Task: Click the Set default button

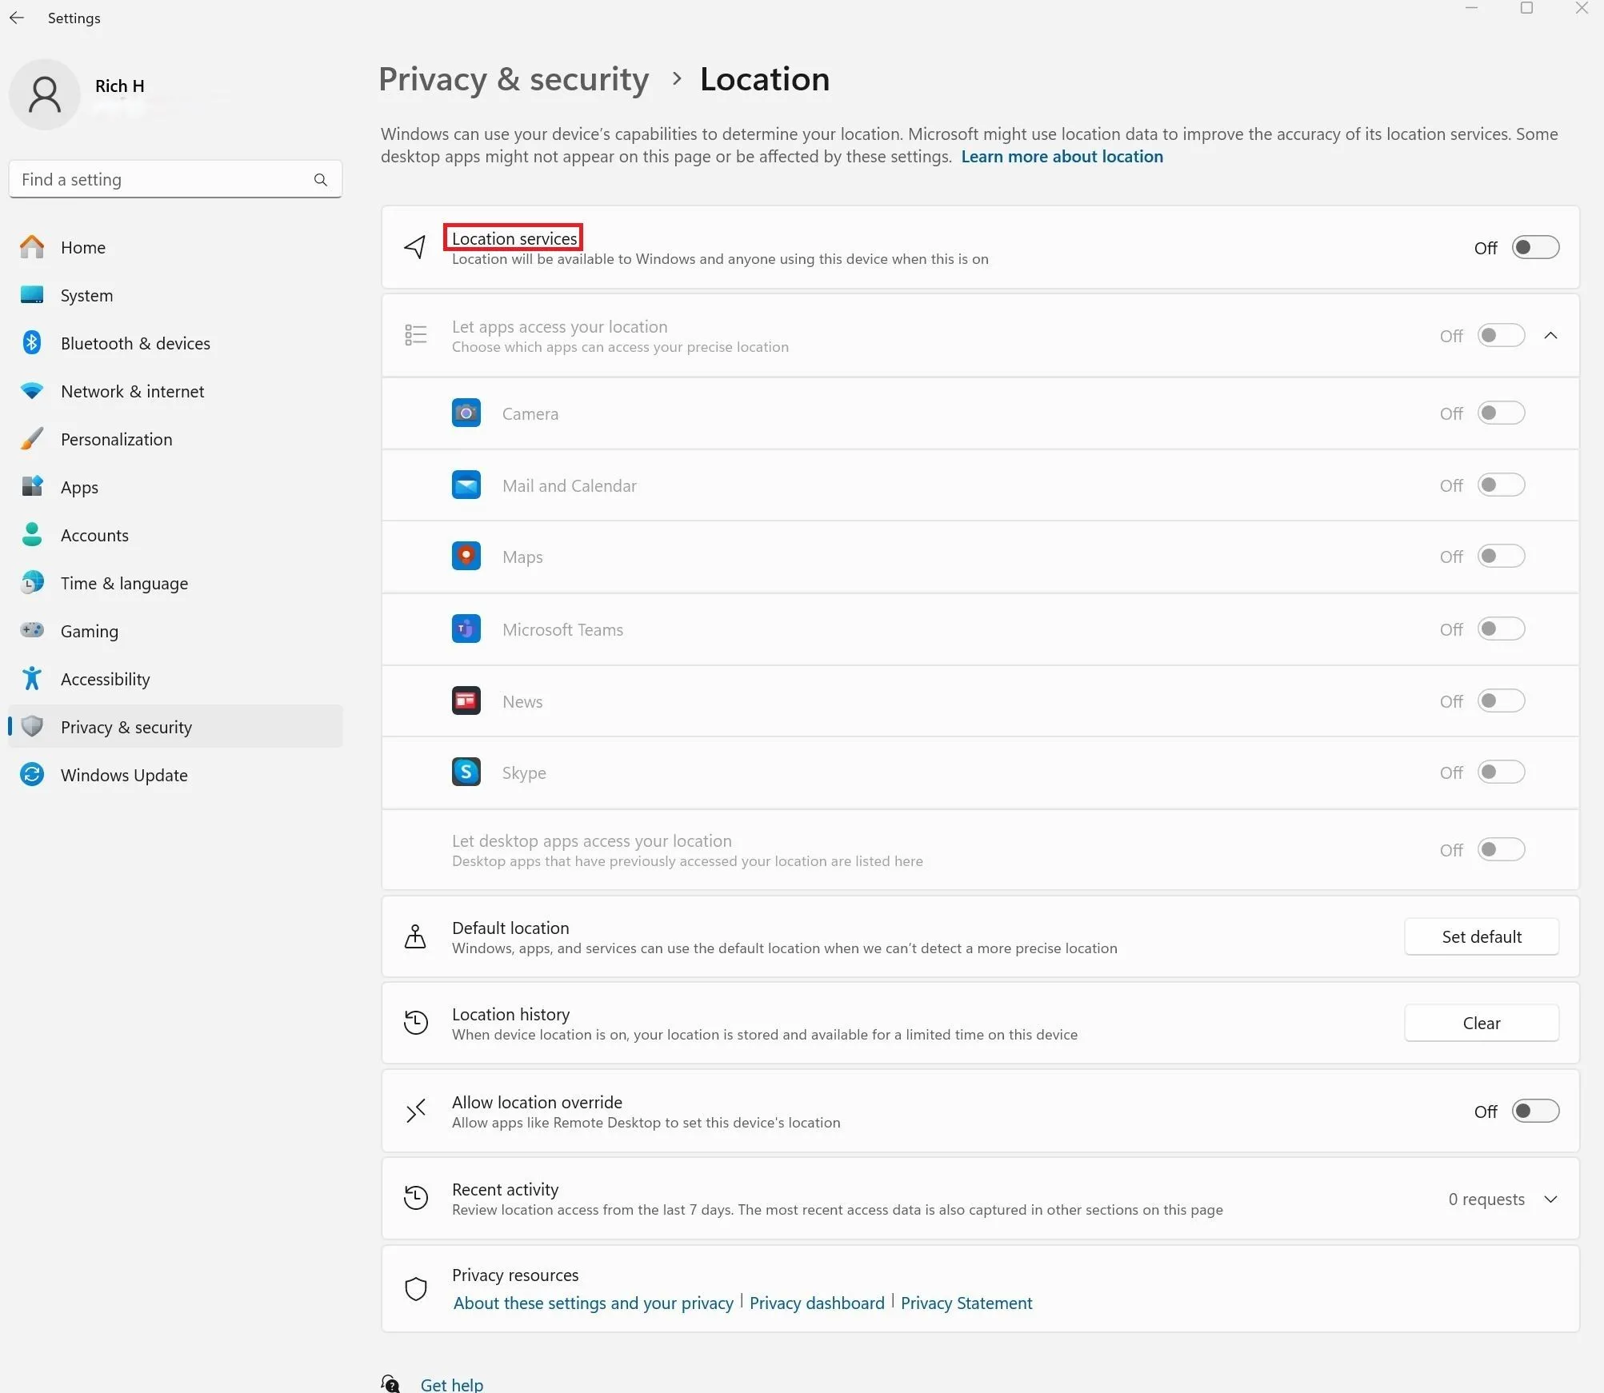Action: click(1481, 936)
